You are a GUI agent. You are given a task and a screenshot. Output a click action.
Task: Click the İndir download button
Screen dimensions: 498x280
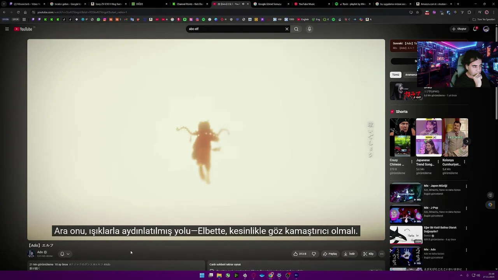click(349, 254)
